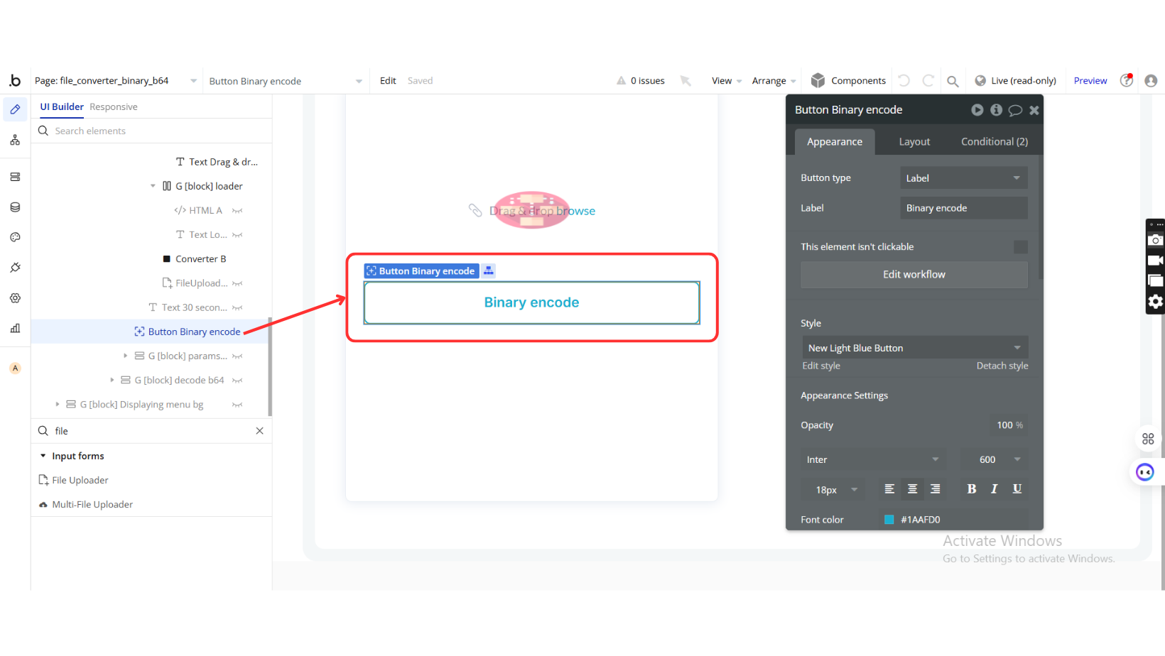This screenshot has width=1165, height=656.
Task: Click the camera screenshot icon
Action: click(1156, 240)
